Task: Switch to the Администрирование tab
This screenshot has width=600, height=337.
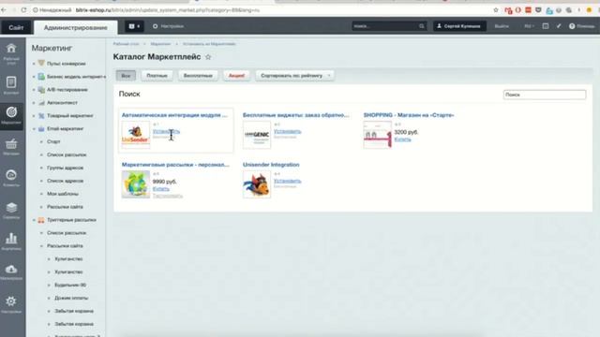Action: (75, 27)
